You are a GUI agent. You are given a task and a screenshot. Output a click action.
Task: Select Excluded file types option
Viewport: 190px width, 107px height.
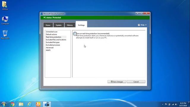tap(53, 42)
